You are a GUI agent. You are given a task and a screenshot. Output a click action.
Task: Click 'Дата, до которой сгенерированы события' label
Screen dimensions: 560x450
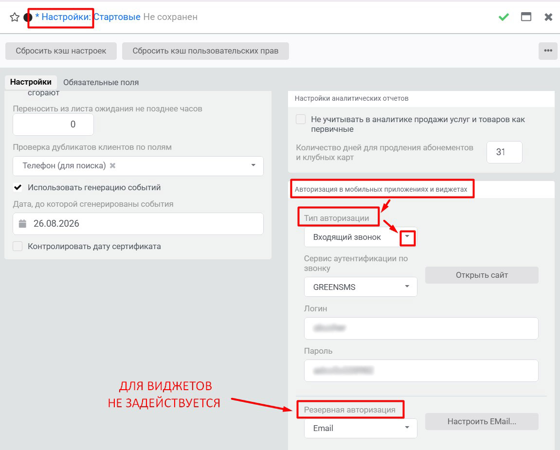pyautogui.click(x=93, y=204)
